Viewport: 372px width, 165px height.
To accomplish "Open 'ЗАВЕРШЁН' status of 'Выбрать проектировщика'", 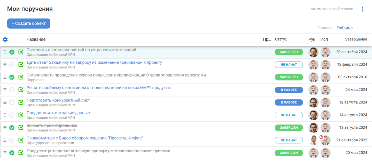I will (289, 128).
